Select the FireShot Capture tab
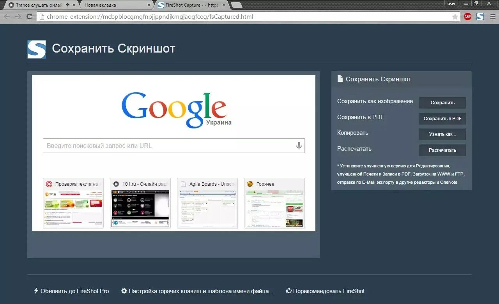The image size is (499, 304). (x=191, y=5)
